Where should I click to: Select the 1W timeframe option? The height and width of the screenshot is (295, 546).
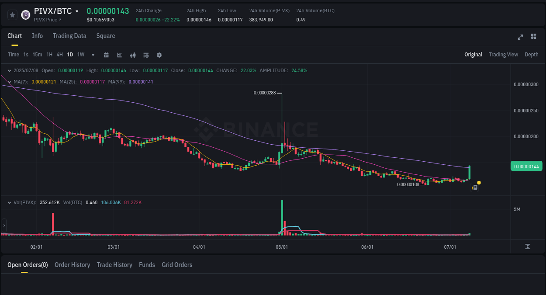[80, 55]
